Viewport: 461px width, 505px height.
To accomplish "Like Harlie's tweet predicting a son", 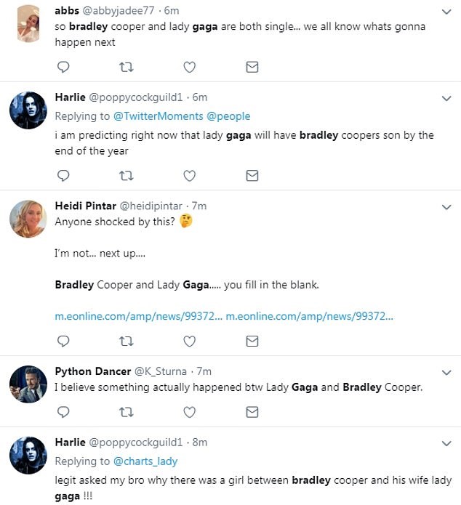I will pos(189,175).
